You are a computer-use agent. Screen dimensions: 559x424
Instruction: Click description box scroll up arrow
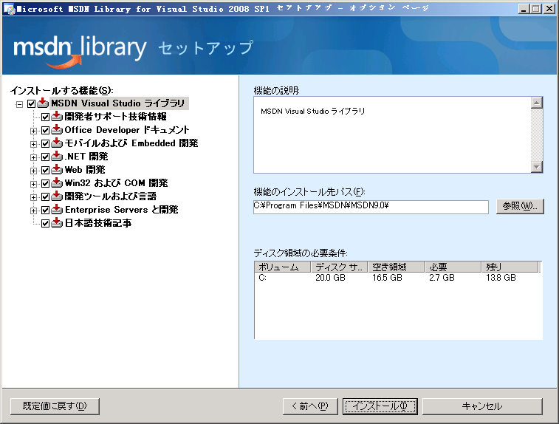(x=537, y=103)
